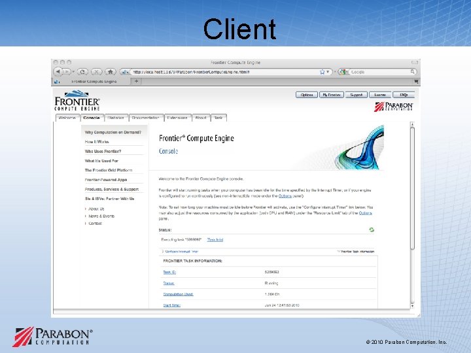Image resolution: width=471 pixels, height=353 pixels.
Task: Click the browser Back arrow button
Action: tap(58, 72)
